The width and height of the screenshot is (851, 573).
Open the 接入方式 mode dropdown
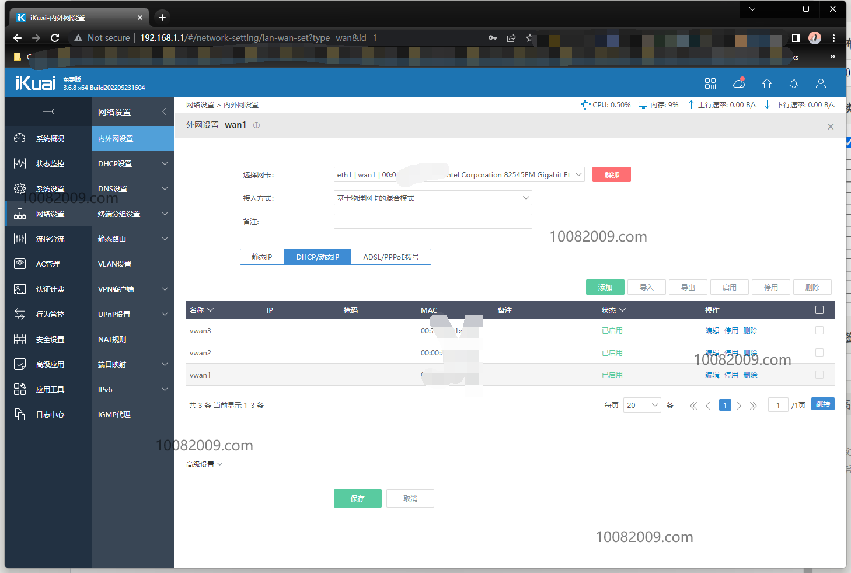coord(433,198)
